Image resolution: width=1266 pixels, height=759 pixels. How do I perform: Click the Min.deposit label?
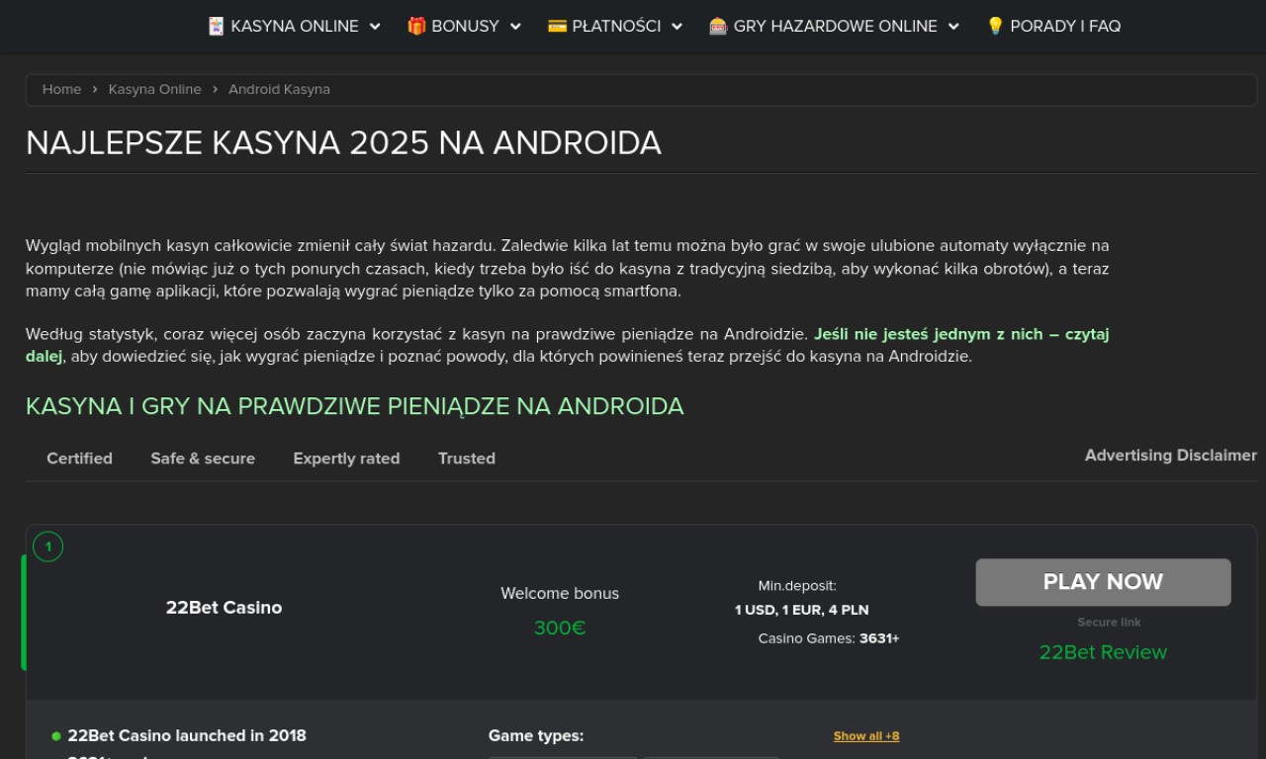click(x=797, y=586)
